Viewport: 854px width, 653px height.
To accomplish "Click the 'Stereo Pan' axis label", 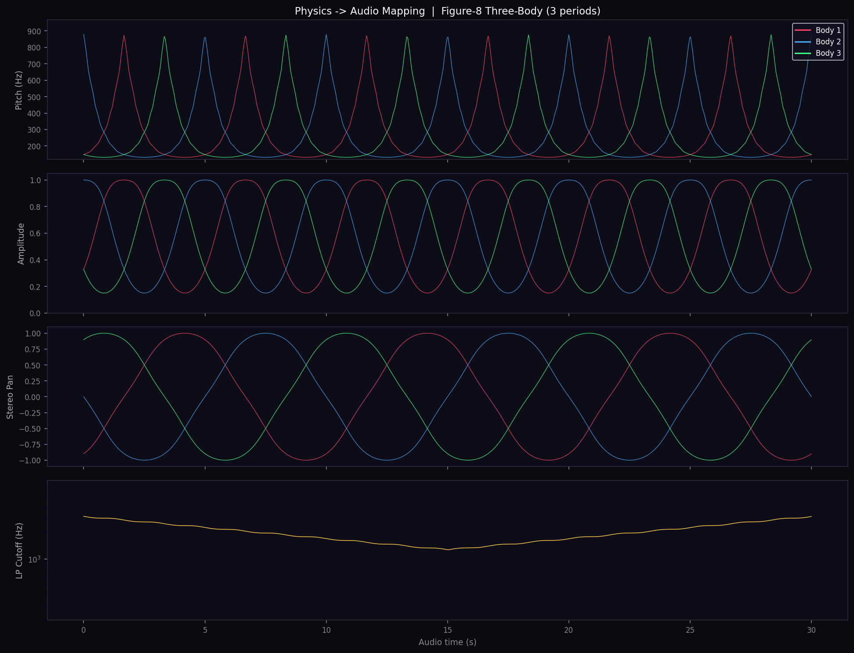I will 10,397.
